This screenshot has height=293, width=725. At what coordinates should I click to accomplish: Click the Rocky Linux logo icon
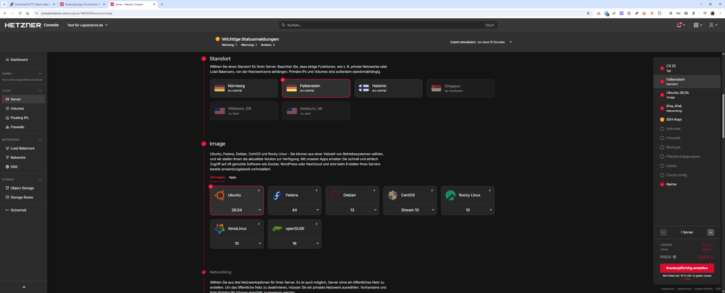point(451,195)
